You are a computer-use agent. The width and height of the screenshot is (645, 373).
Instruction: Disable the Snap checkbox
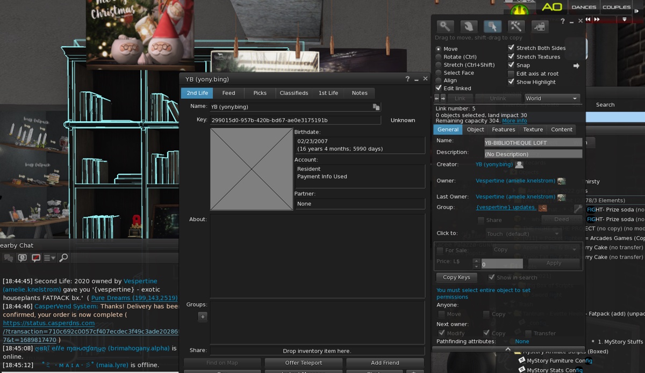[x=511, y=65]
